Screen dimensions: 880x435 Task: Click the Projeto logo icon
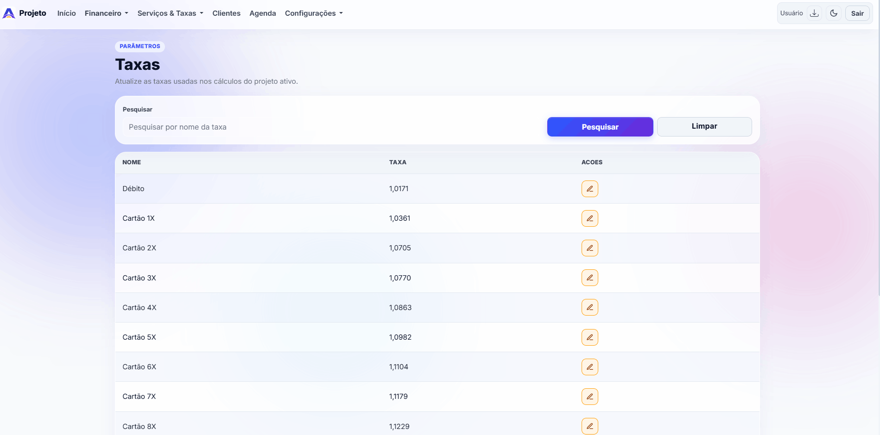tap(9, 13)
